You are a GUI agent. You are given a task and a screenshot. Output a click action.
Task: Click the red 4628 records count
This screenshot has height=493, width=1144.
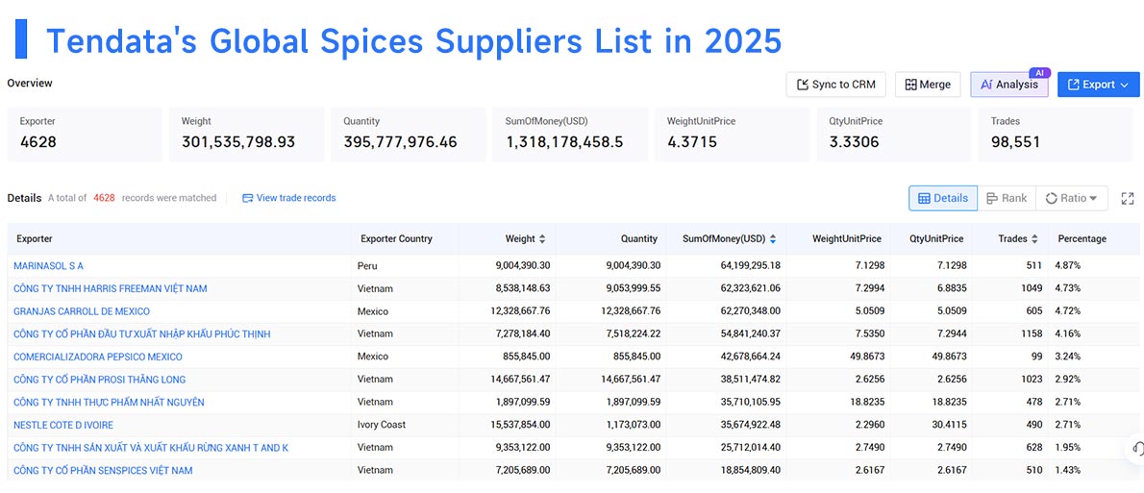[105, 198]
